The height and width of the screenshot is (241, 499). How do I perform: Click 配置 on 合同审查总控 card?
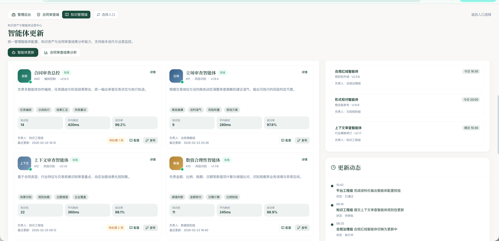[x=134, y=140]
